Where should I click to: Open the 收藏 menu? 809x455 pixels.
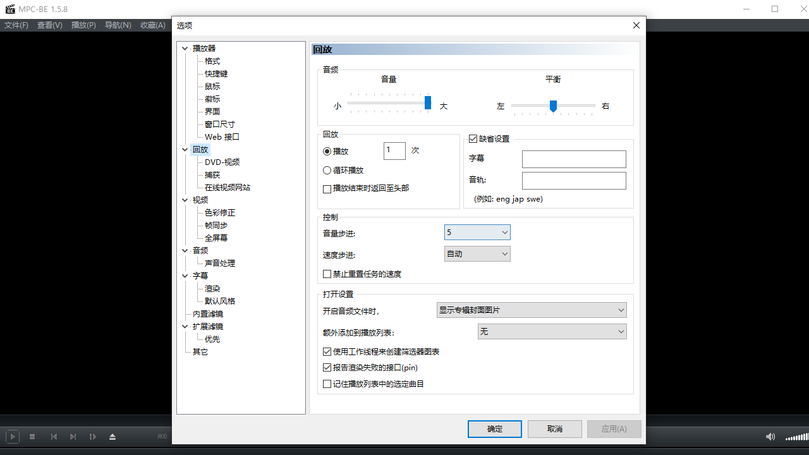pyautogui.click(x=152, y=25)
